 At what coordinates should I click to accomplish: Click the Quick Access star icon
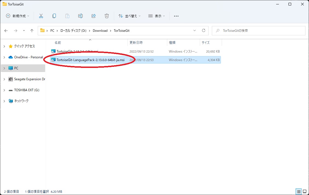[x=11, y=46]
